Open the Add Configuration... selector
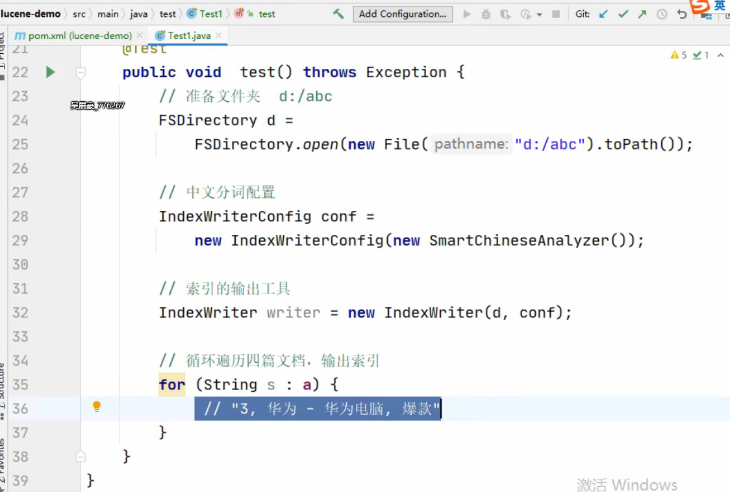This screenshot has width=730, height=492. tap(403, 14)
